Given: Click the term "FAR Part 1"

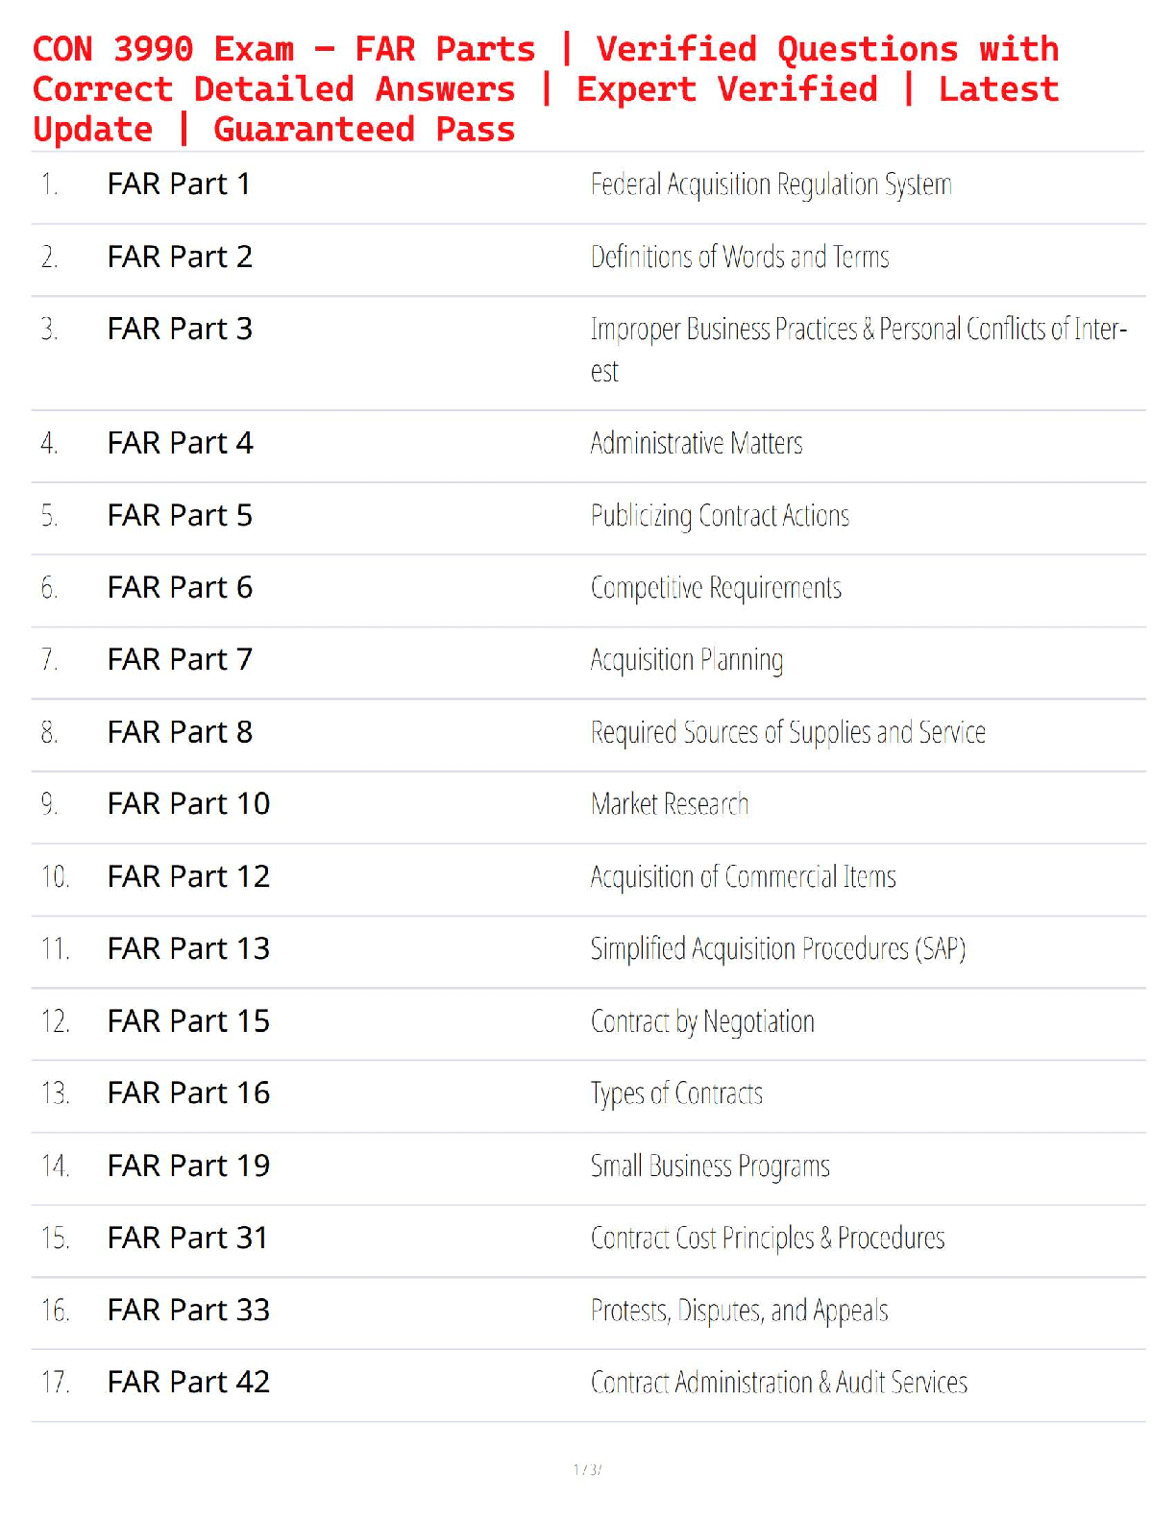Looking at the screenshot, I should (x=179, y=184).
